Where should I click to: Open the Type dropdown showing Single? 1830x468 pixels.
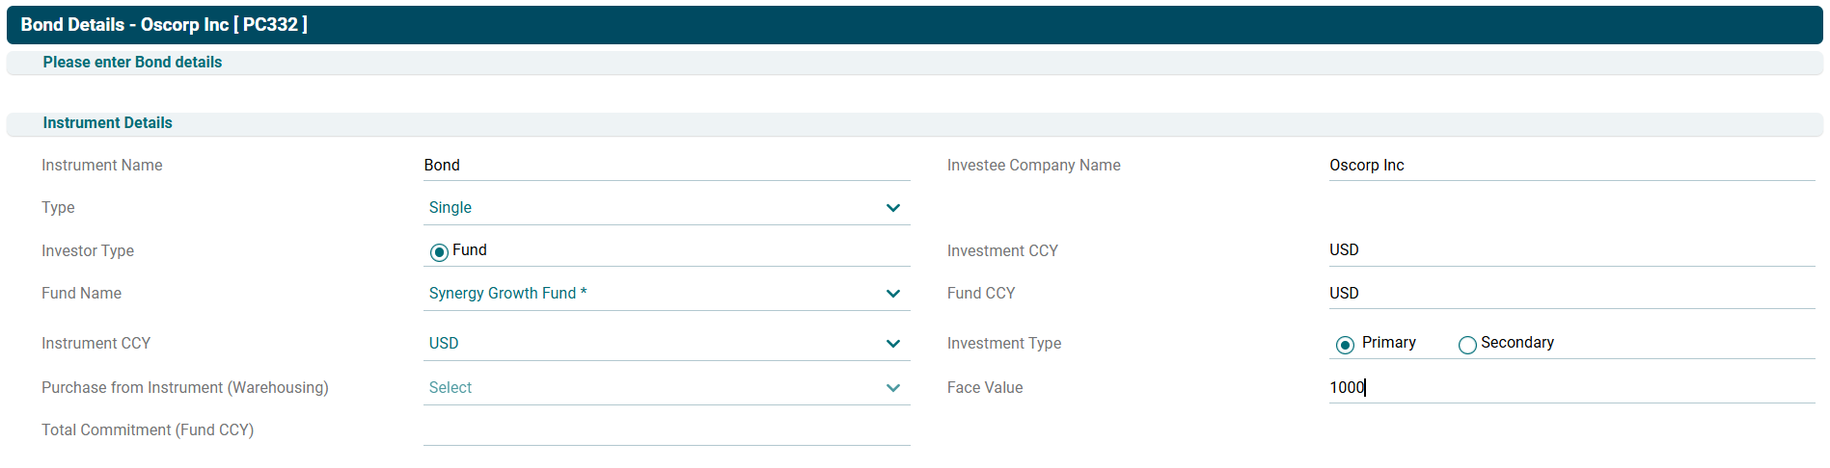coord(666,208)
